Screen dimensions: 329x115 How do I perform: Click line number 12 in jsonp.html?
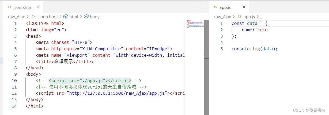(x=14, y=93)
